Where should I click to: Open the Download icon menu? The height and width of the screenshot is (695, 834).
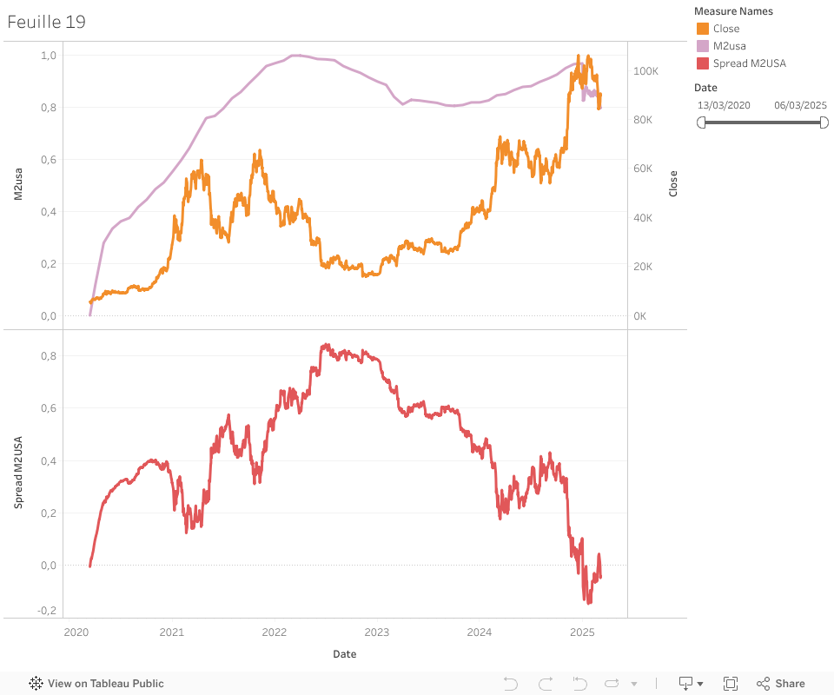point(685,684)
